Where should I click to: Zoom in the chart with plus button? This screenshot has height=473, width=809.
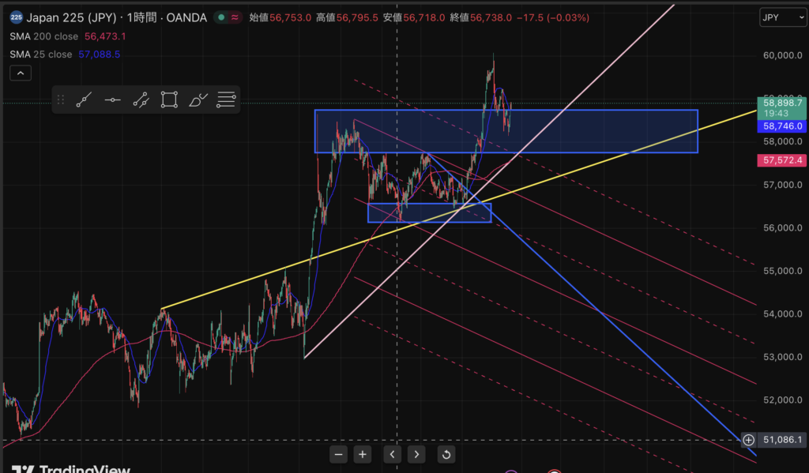pos(362,454)
